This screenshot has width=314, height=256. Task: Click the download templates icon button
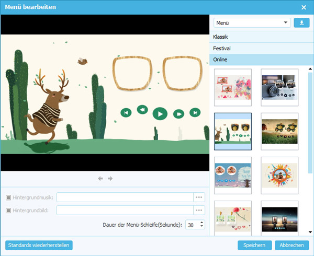301,22
